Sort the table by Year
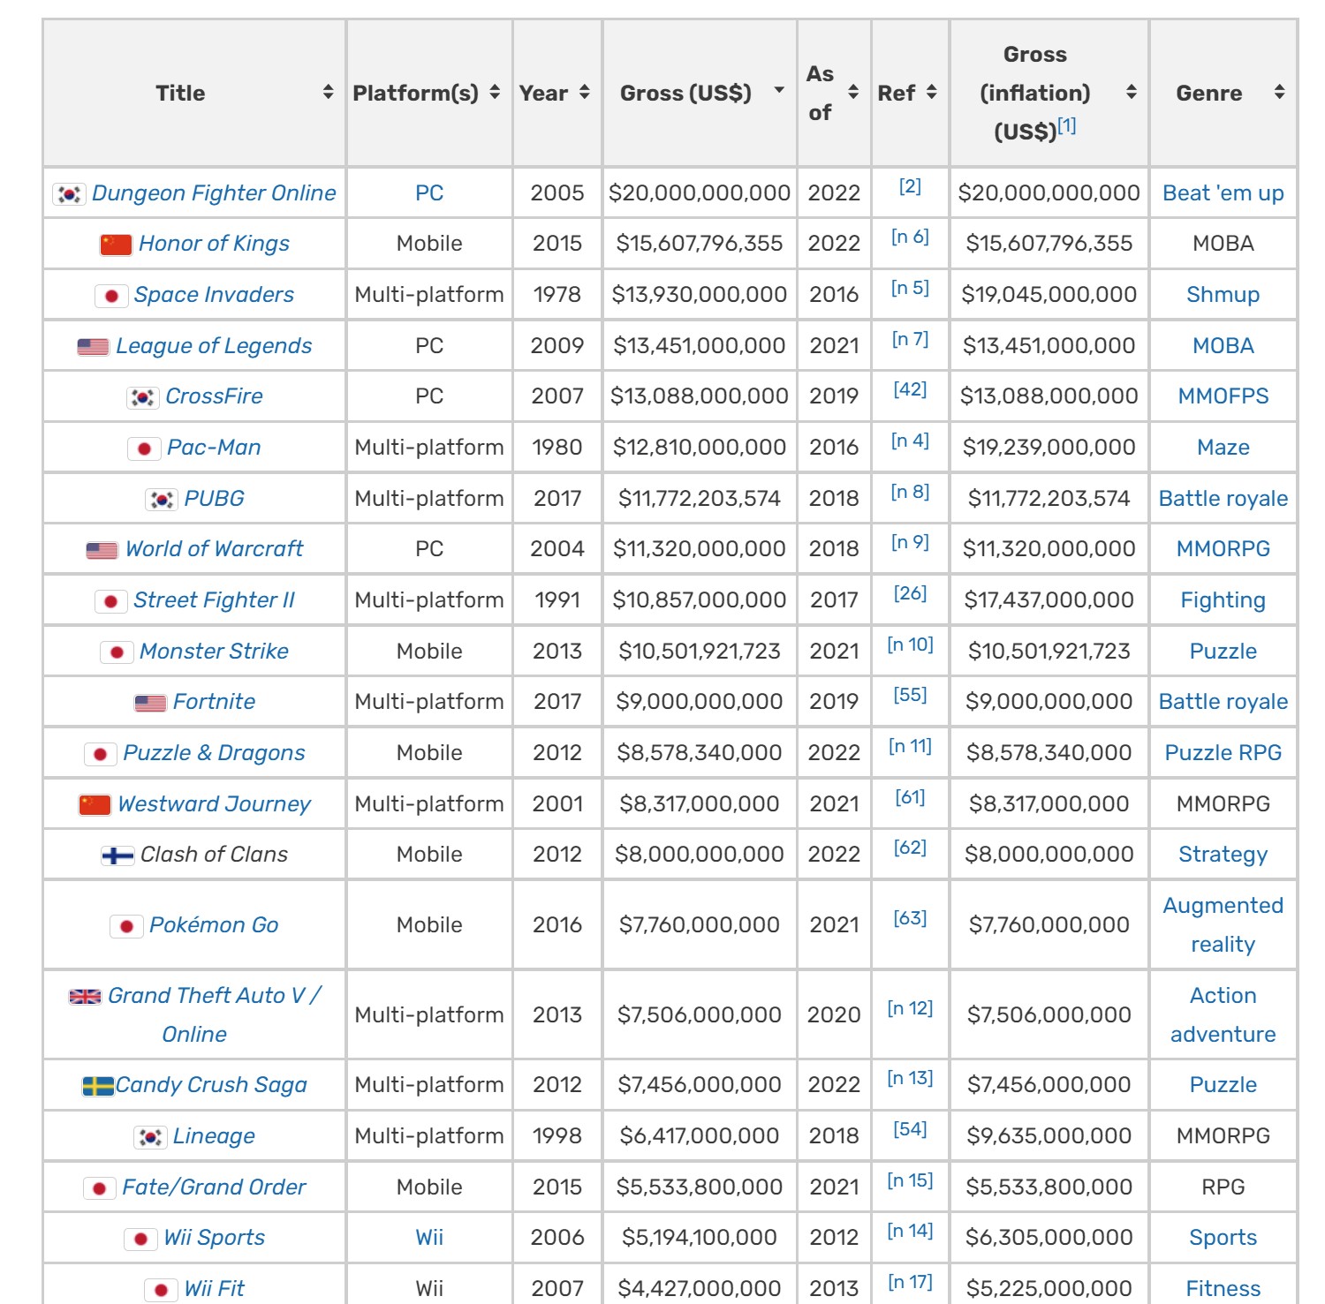1325x1304 pixels. [x=584, y=93]
